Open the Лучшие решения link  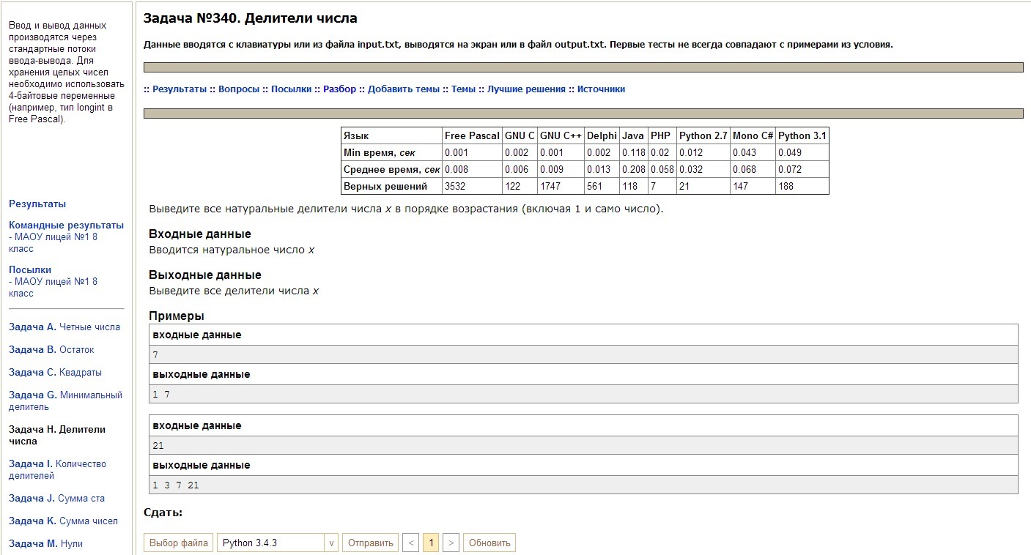[526, 89]
